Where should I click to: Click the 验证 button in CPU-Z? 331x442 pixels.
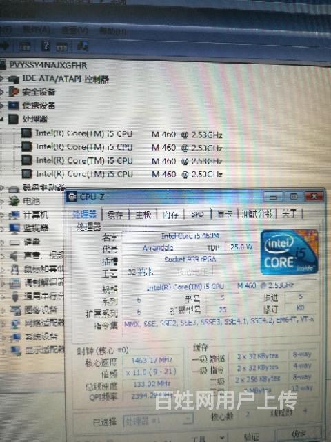coord(251,436)
